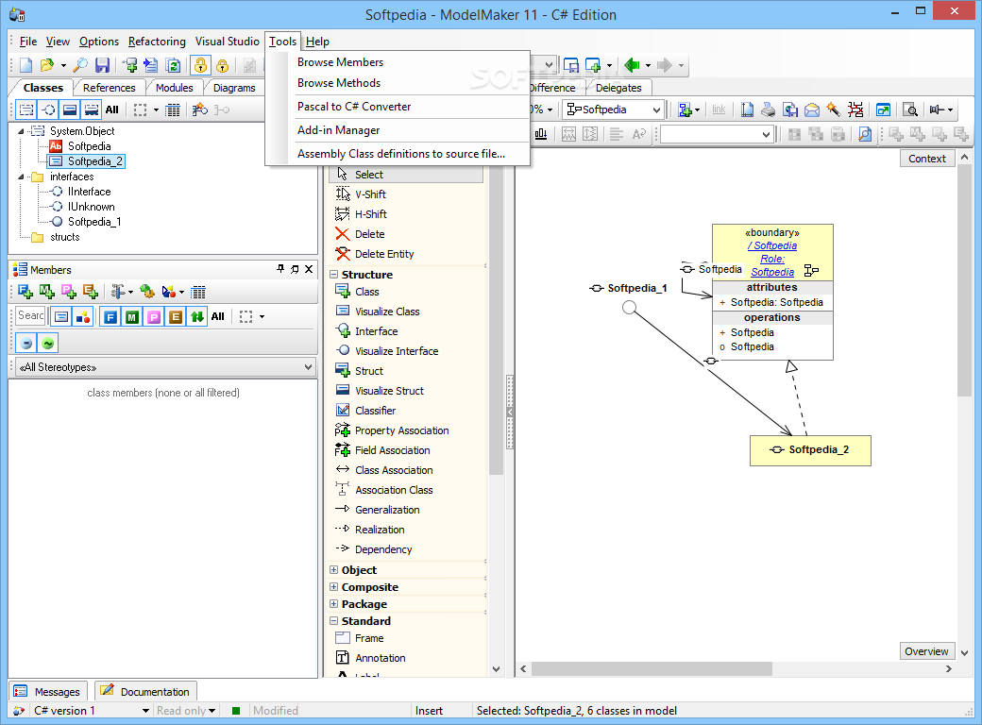Viewport: 982px width, 725px height.
Task: Click the green back arrow icon
Action: click(633, 64)
